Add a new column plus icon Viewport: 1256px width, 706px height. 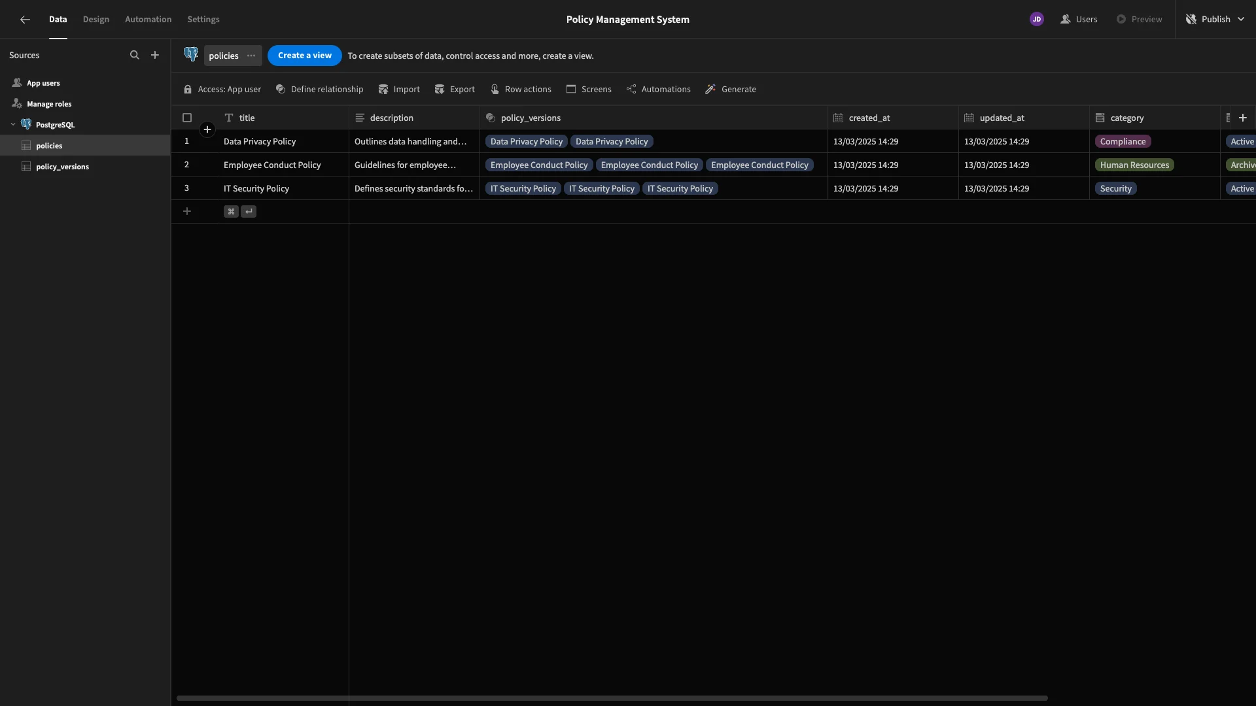click(1243, 118)
